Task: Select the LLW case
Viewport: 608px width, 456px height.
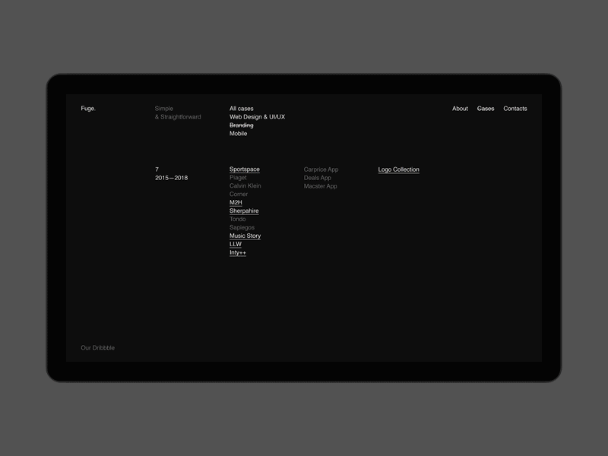Action: coord(235,244)
